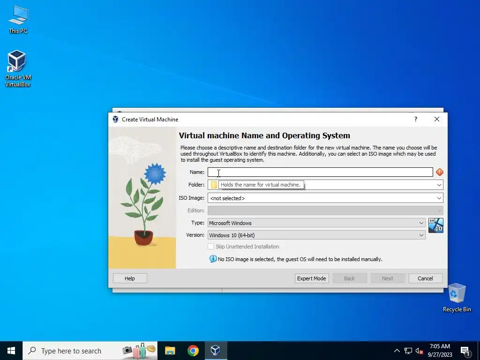Click the muted volume tray icon
Image resolution: width=480 pixels, height=360 pixels.
click(x=420, y=351)
